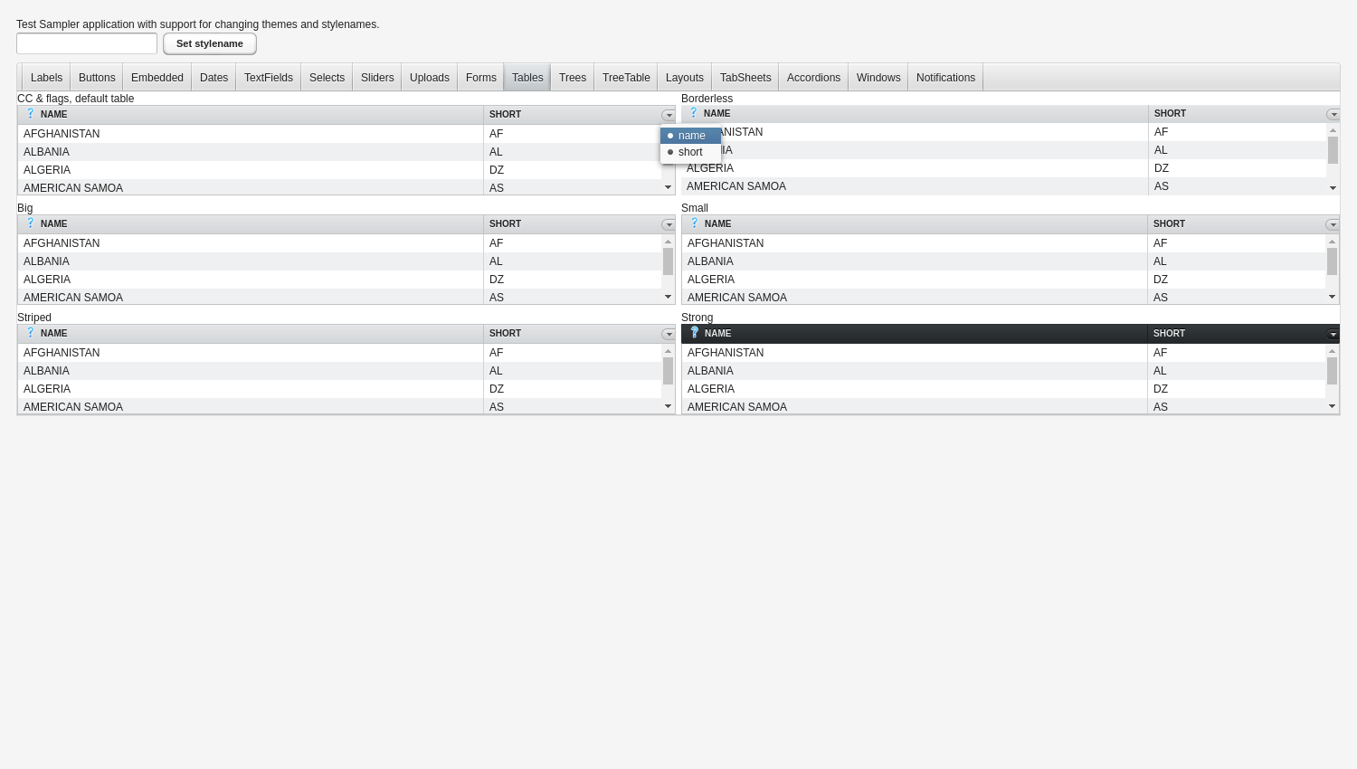
Task: Click DZ cell in Borderless table
Action: 1237,168
